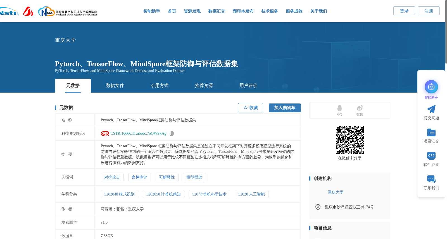The height and width of the screenshot is (239, 447).
Task: Open the 技术服务 menu item
Action: [270, 11]
